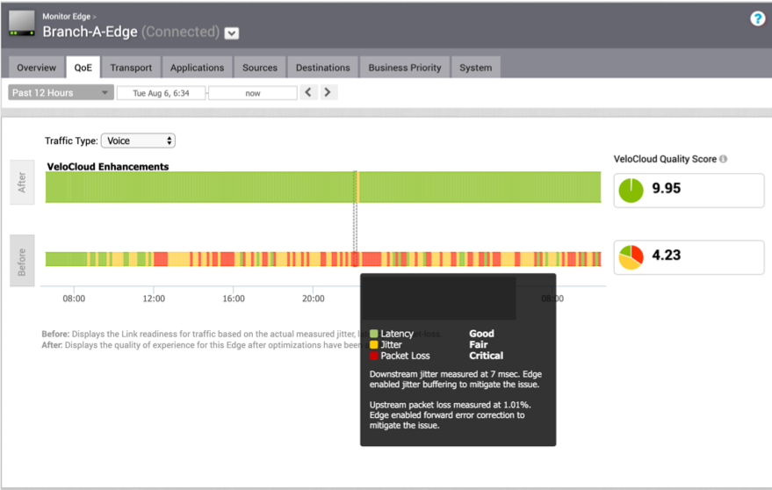This screenshot has width=772, height=490.
Task: Click the 'Critical' packet loss status
Action: point(486,356)
